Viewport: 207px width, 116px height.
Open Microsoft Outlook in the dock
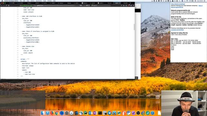pos(91,113)
